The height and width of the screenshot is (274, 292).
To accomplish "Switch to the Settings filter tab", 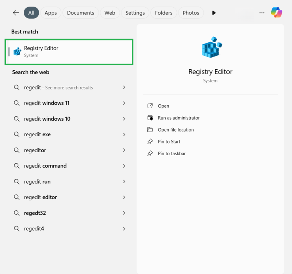I will (135, 13).
